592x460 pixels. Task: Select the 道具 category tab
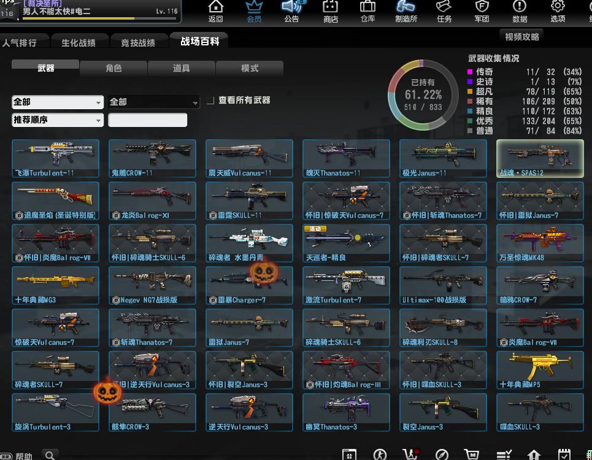tap(181, 68)
